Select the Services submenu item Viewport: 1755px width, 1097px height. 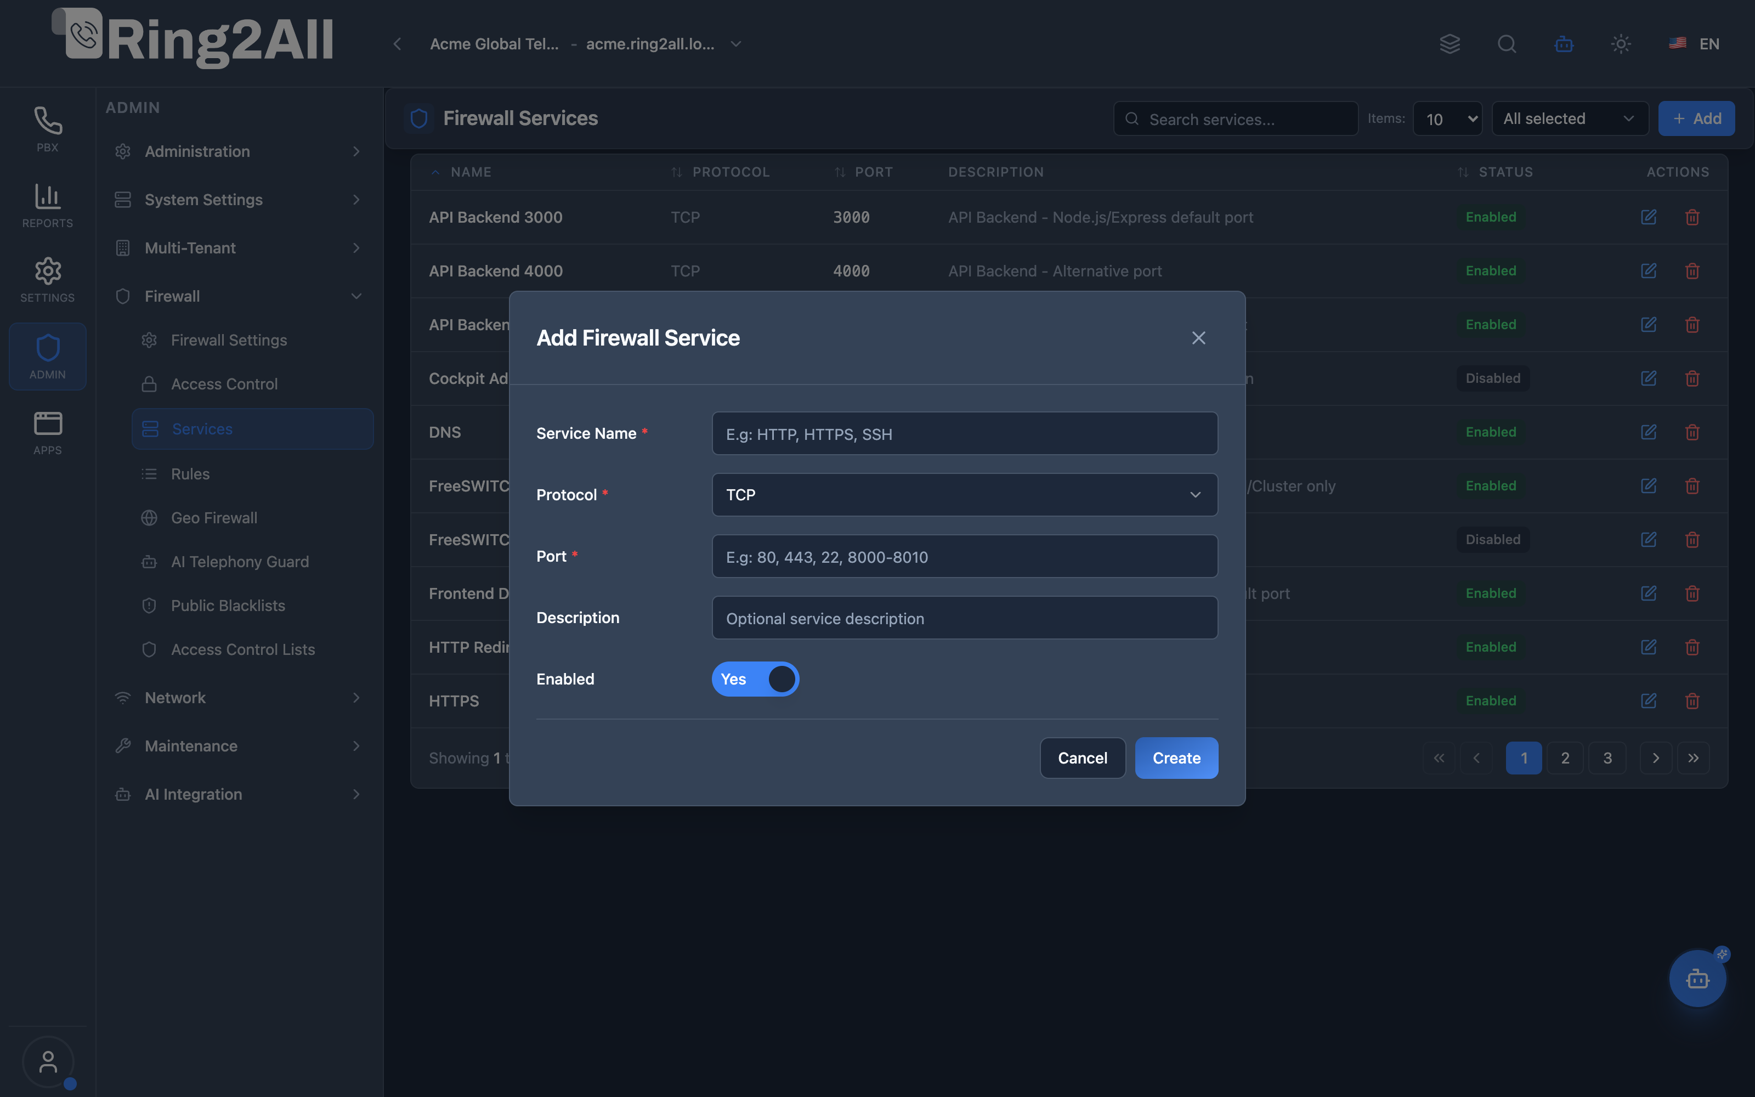(x=252, y=429)
